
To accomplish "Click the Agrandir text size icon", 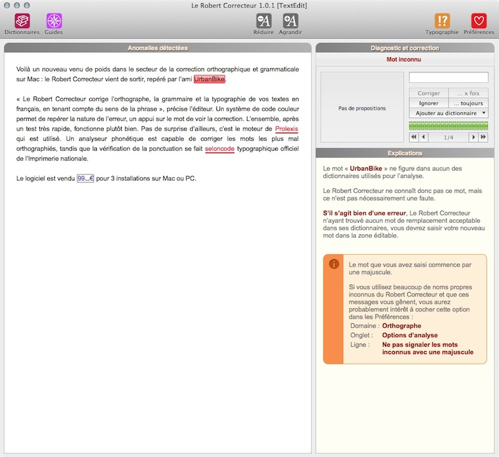I will tap(290, 21).
